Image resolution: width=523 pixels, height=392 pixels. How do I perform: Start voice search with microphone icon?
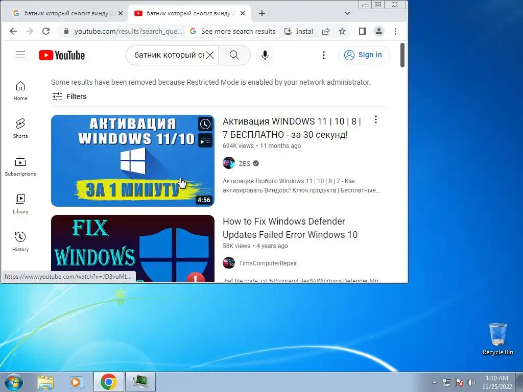[x=265, y=55]
